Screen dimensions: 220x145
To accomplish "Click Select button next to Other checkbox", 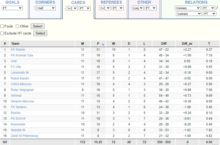I will 38,26.
